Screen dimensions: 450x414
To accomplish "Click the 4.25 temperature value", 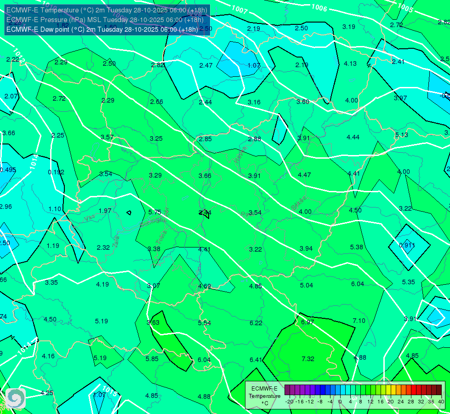I will (x=47, y=393).
